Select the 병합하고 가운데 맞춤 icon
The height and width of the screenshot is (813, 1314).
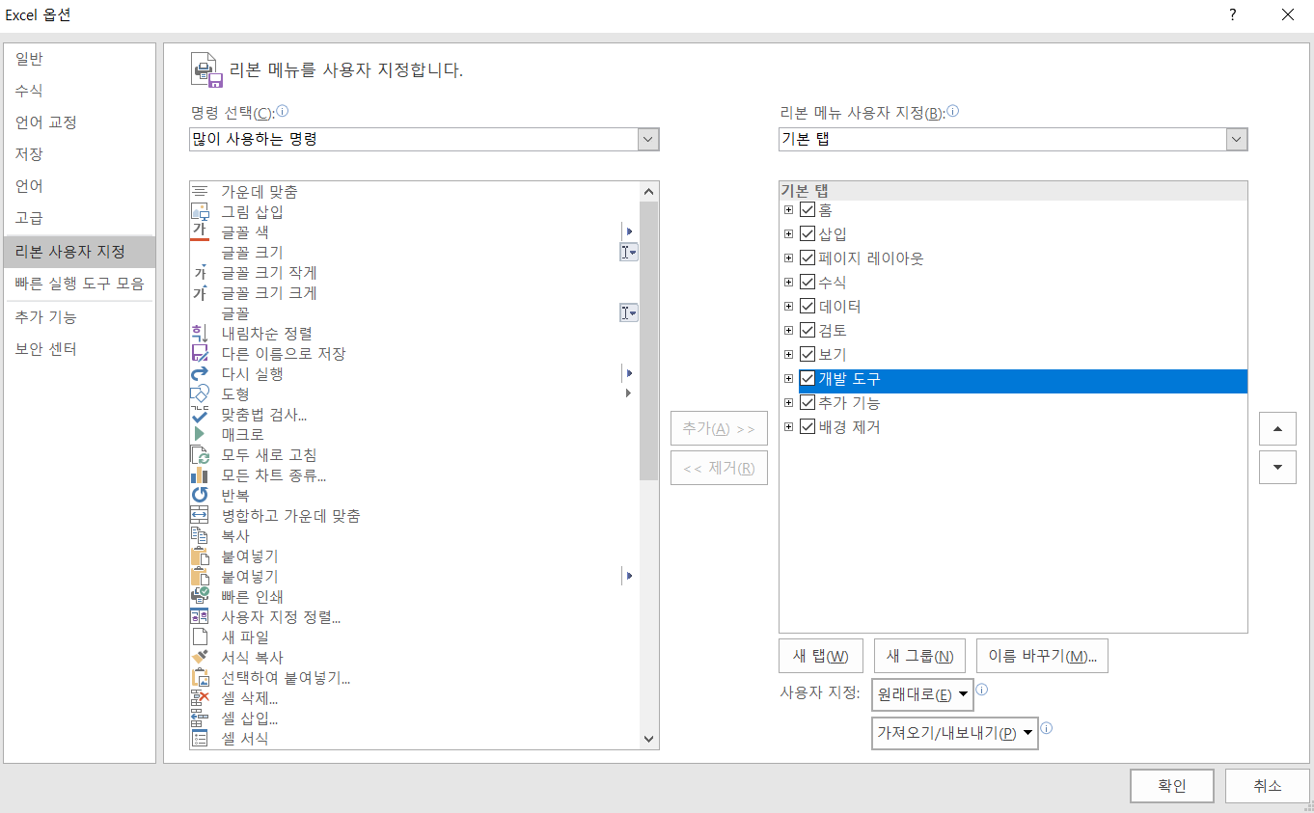pyautogui.click(x=200, y=516)
